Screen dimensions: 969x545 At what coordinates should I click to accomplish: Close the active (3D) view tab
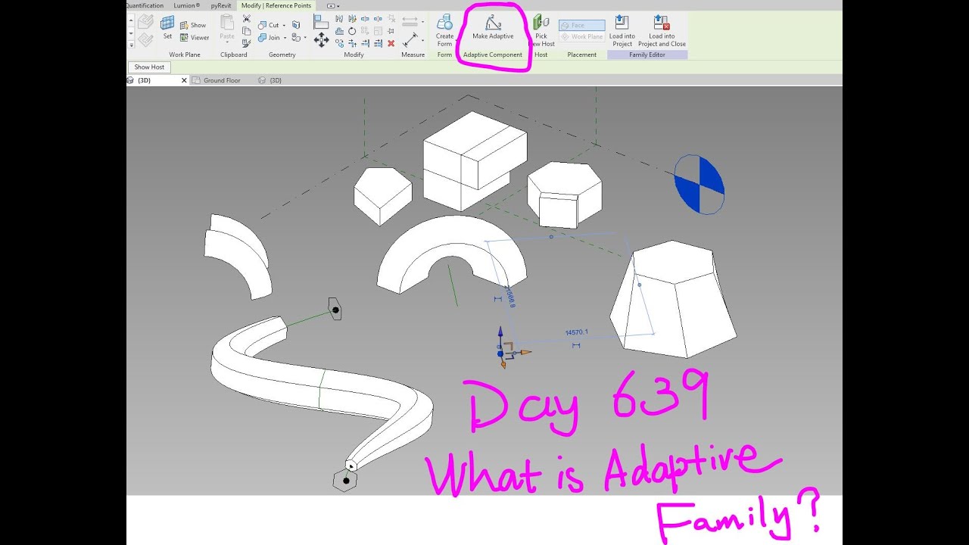(184, 79)
